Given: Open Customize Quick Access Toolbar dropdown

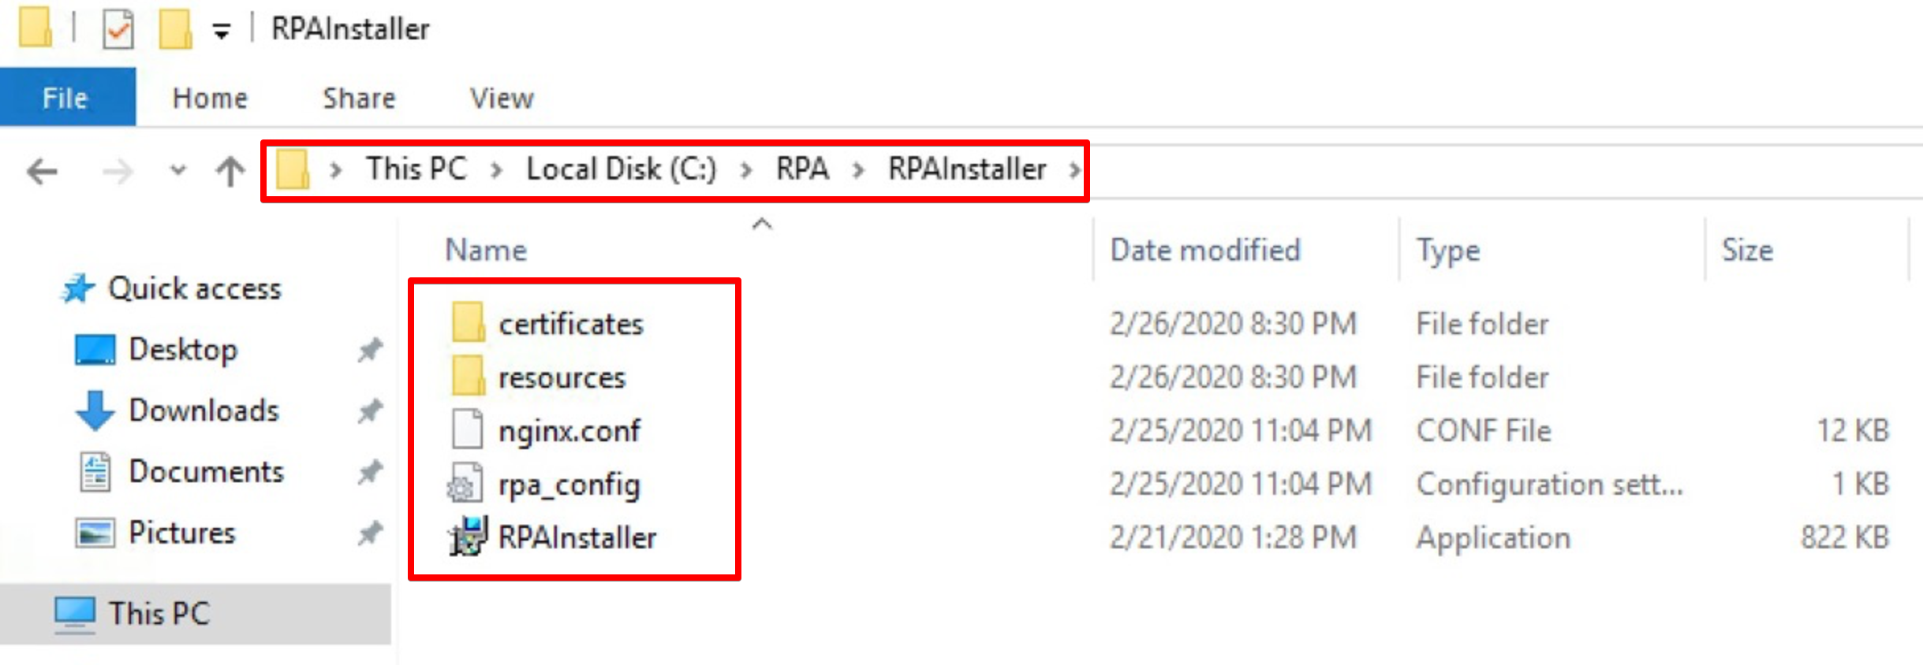Looking at the screenshot, I should click(x=222, y=32).
